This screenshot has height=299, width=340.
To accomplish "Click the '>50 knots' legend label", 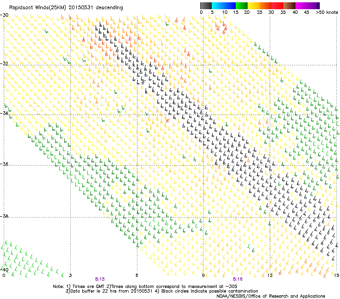I will click(x=327, y=12).
